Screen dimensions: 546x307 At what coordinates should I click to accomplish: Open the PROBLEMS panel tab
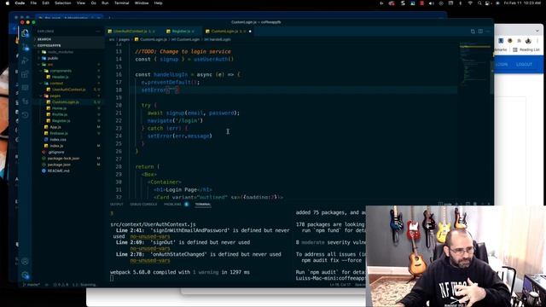coord(172,205)
